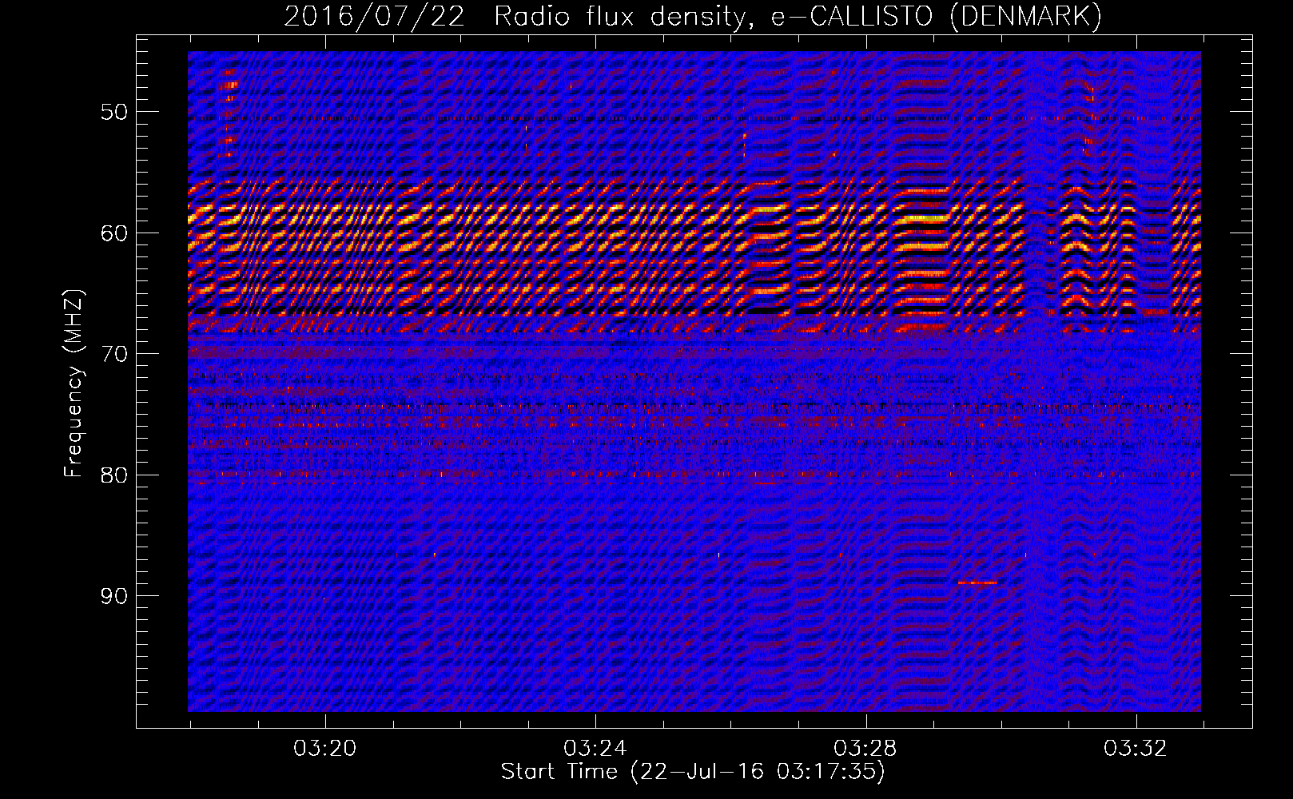Click the 70 MHz frequency tick label
The image size is (1293, 799).
[x=114, y=354]
